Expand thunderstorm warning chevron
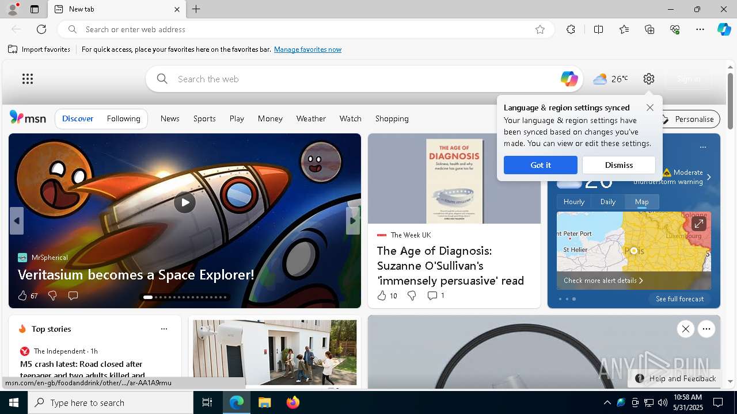 coord(709,177)
